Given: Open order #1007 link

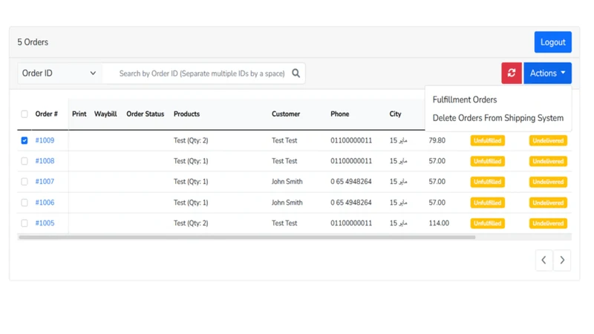Looking at the screenshot, I should pyautogui.click(x=45, y=182).
